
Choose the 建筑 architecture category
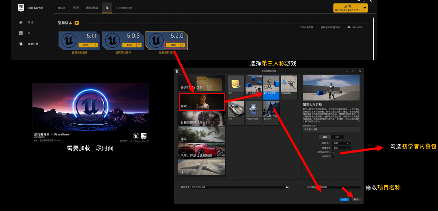tap(201, 134)
